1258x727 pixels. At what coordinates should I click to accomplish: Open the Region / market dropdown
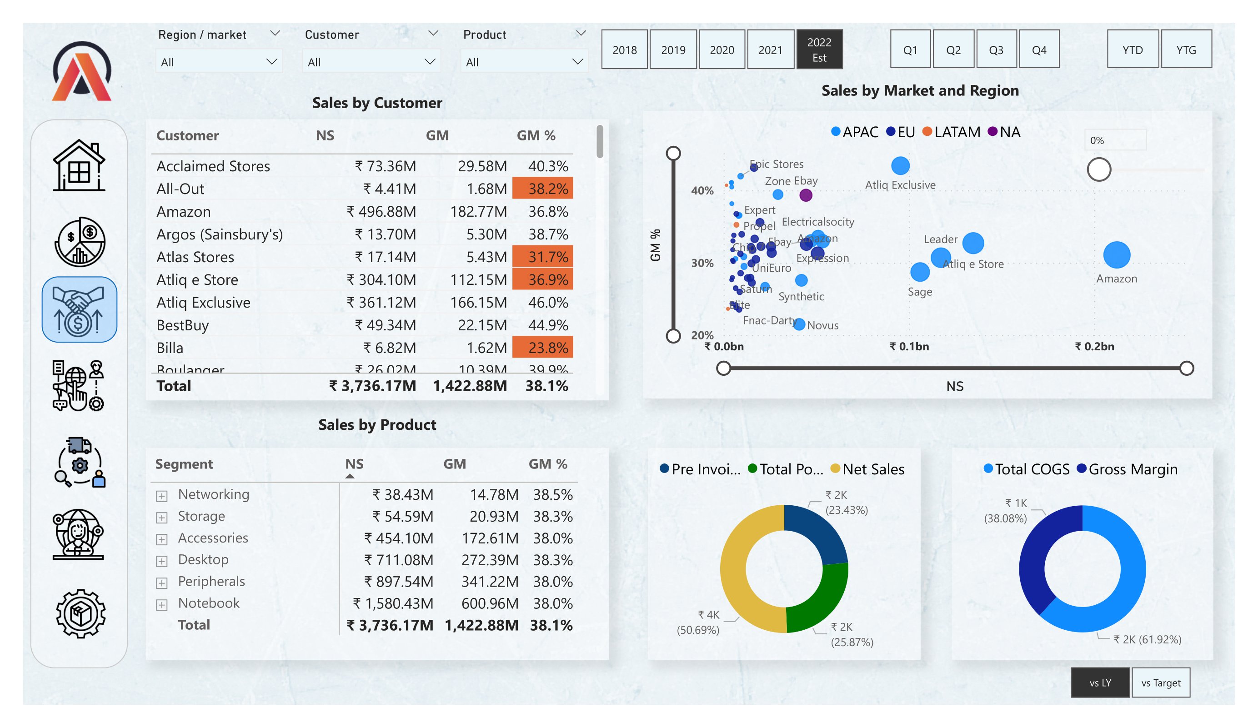click(219, 61)
